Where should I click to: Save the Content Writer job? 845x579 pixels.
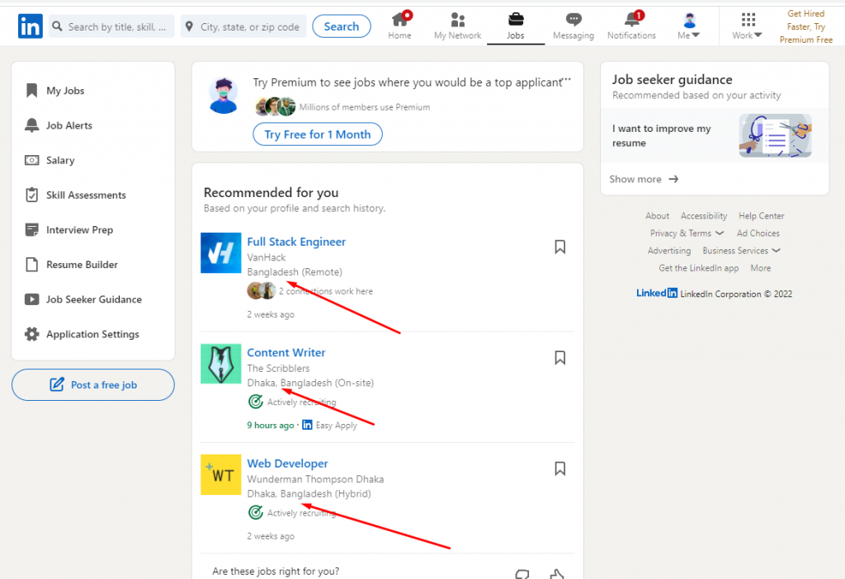[560, 358]
